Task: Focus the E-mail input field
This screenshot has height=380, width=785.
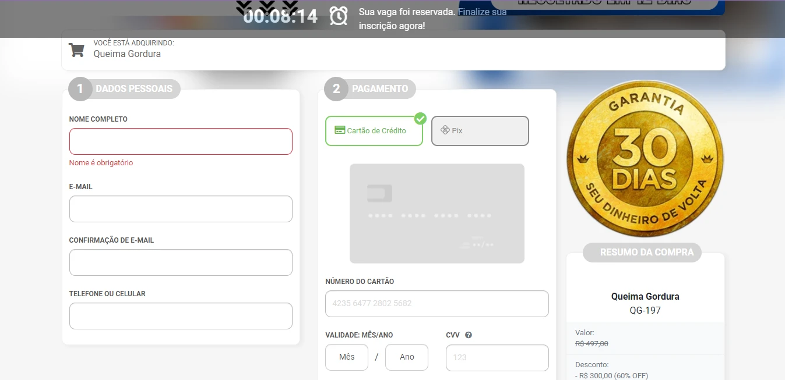Action: pos(181,209)
